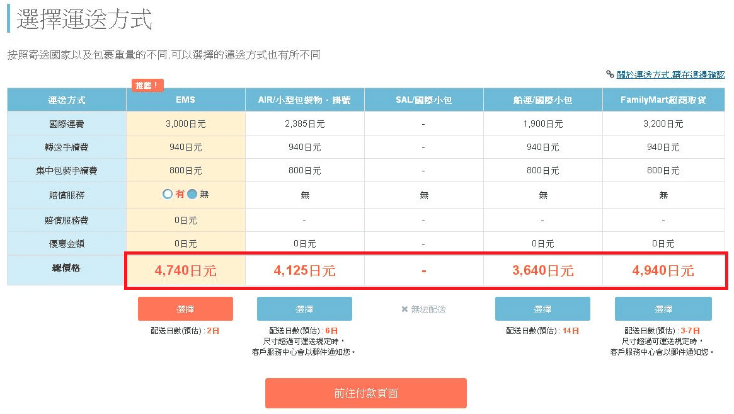This screenshot has height=414, width=734.
Task: Click the orange 選擇 button under EMS
Action: [185, 309]
